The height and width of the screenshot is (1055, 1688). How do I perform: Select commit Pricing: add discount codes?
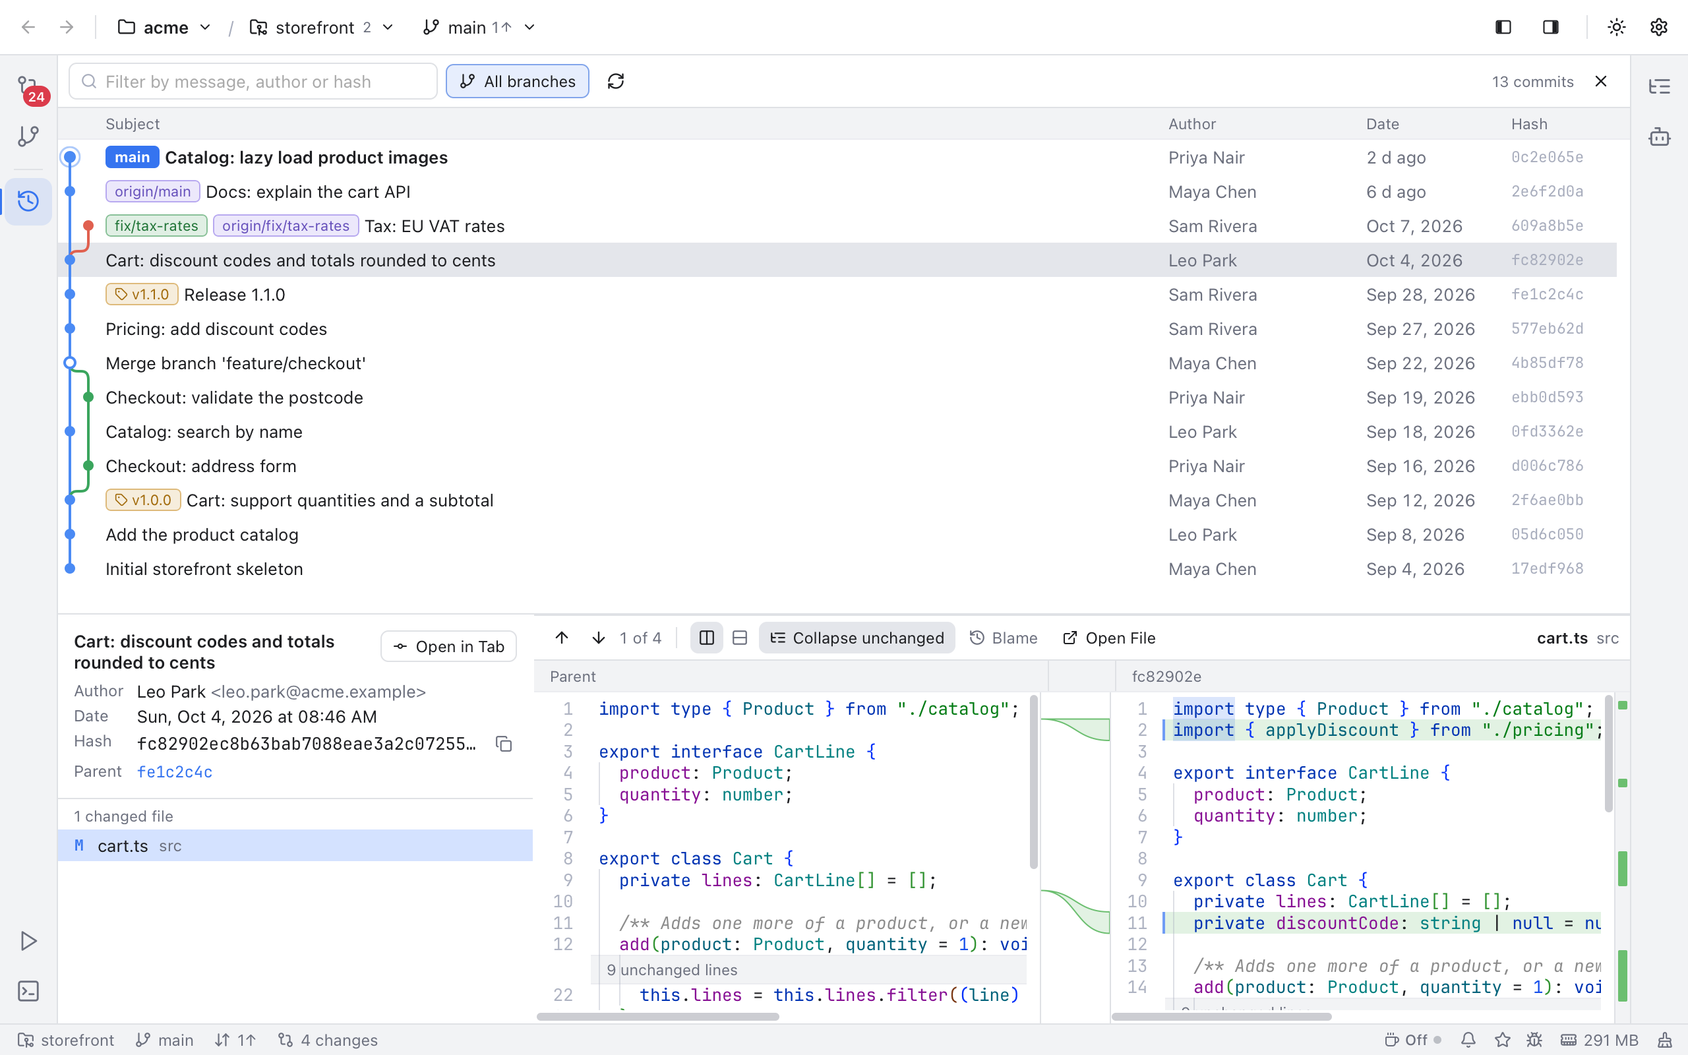point(837,328)
